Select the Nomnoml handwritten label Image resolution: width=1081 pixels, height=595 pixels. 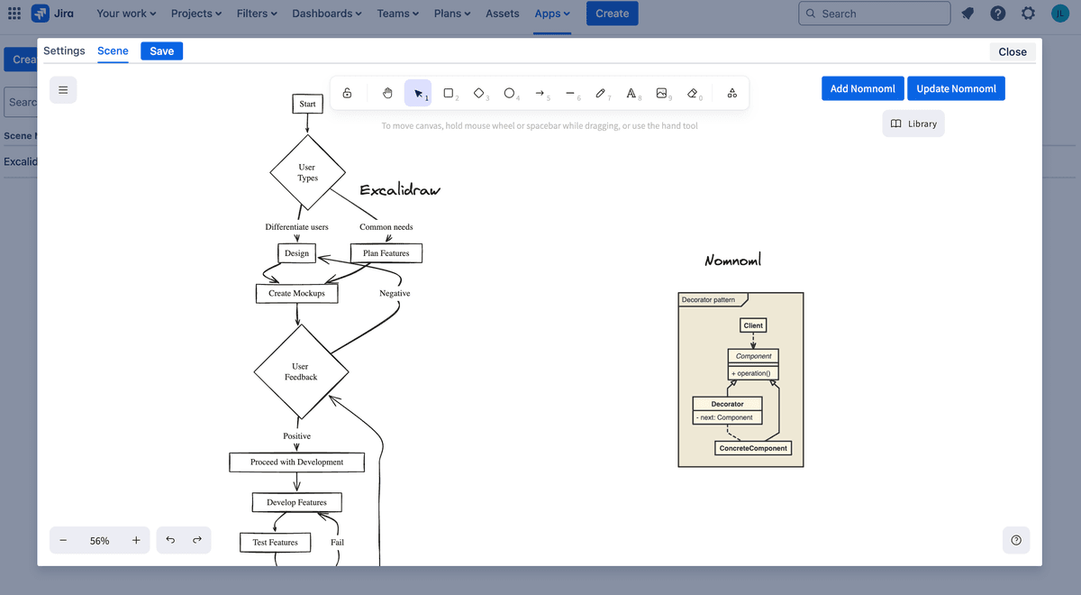click(732, 261)
